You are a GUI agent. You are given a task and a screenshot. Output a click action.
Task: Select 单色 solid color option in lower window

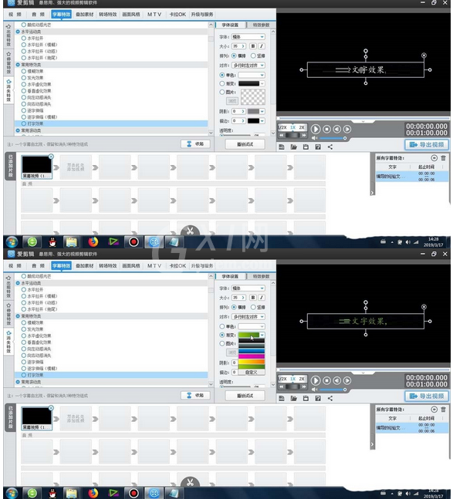click(x=222, y=326)
